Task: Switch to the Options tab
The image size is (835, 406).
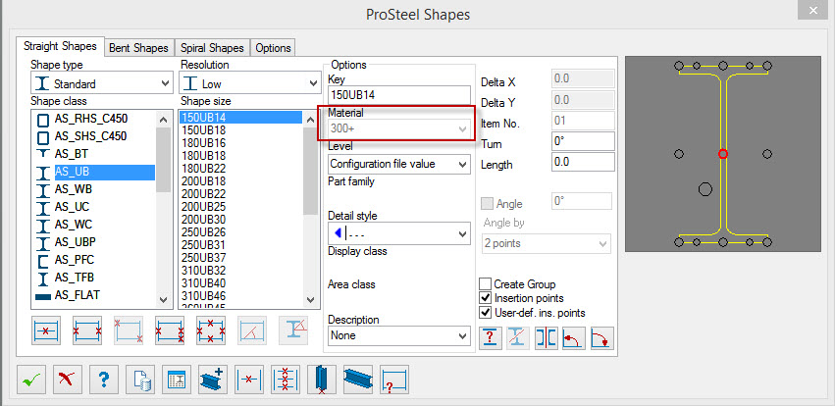Action: (273, 48)
